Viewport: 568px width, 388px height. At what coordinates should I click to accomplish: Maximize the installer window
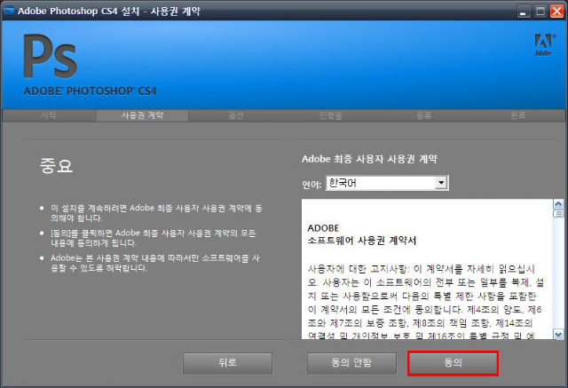click(540, 12)
